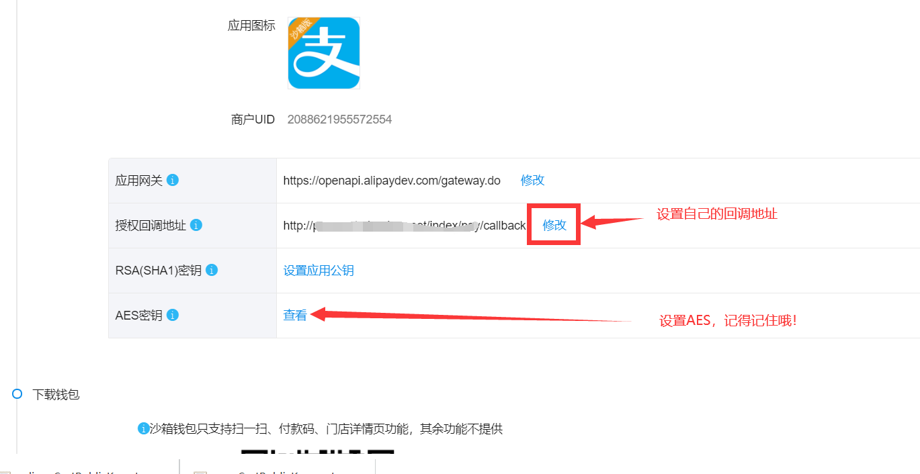Click the Alipay sandbox app icon

324,53
